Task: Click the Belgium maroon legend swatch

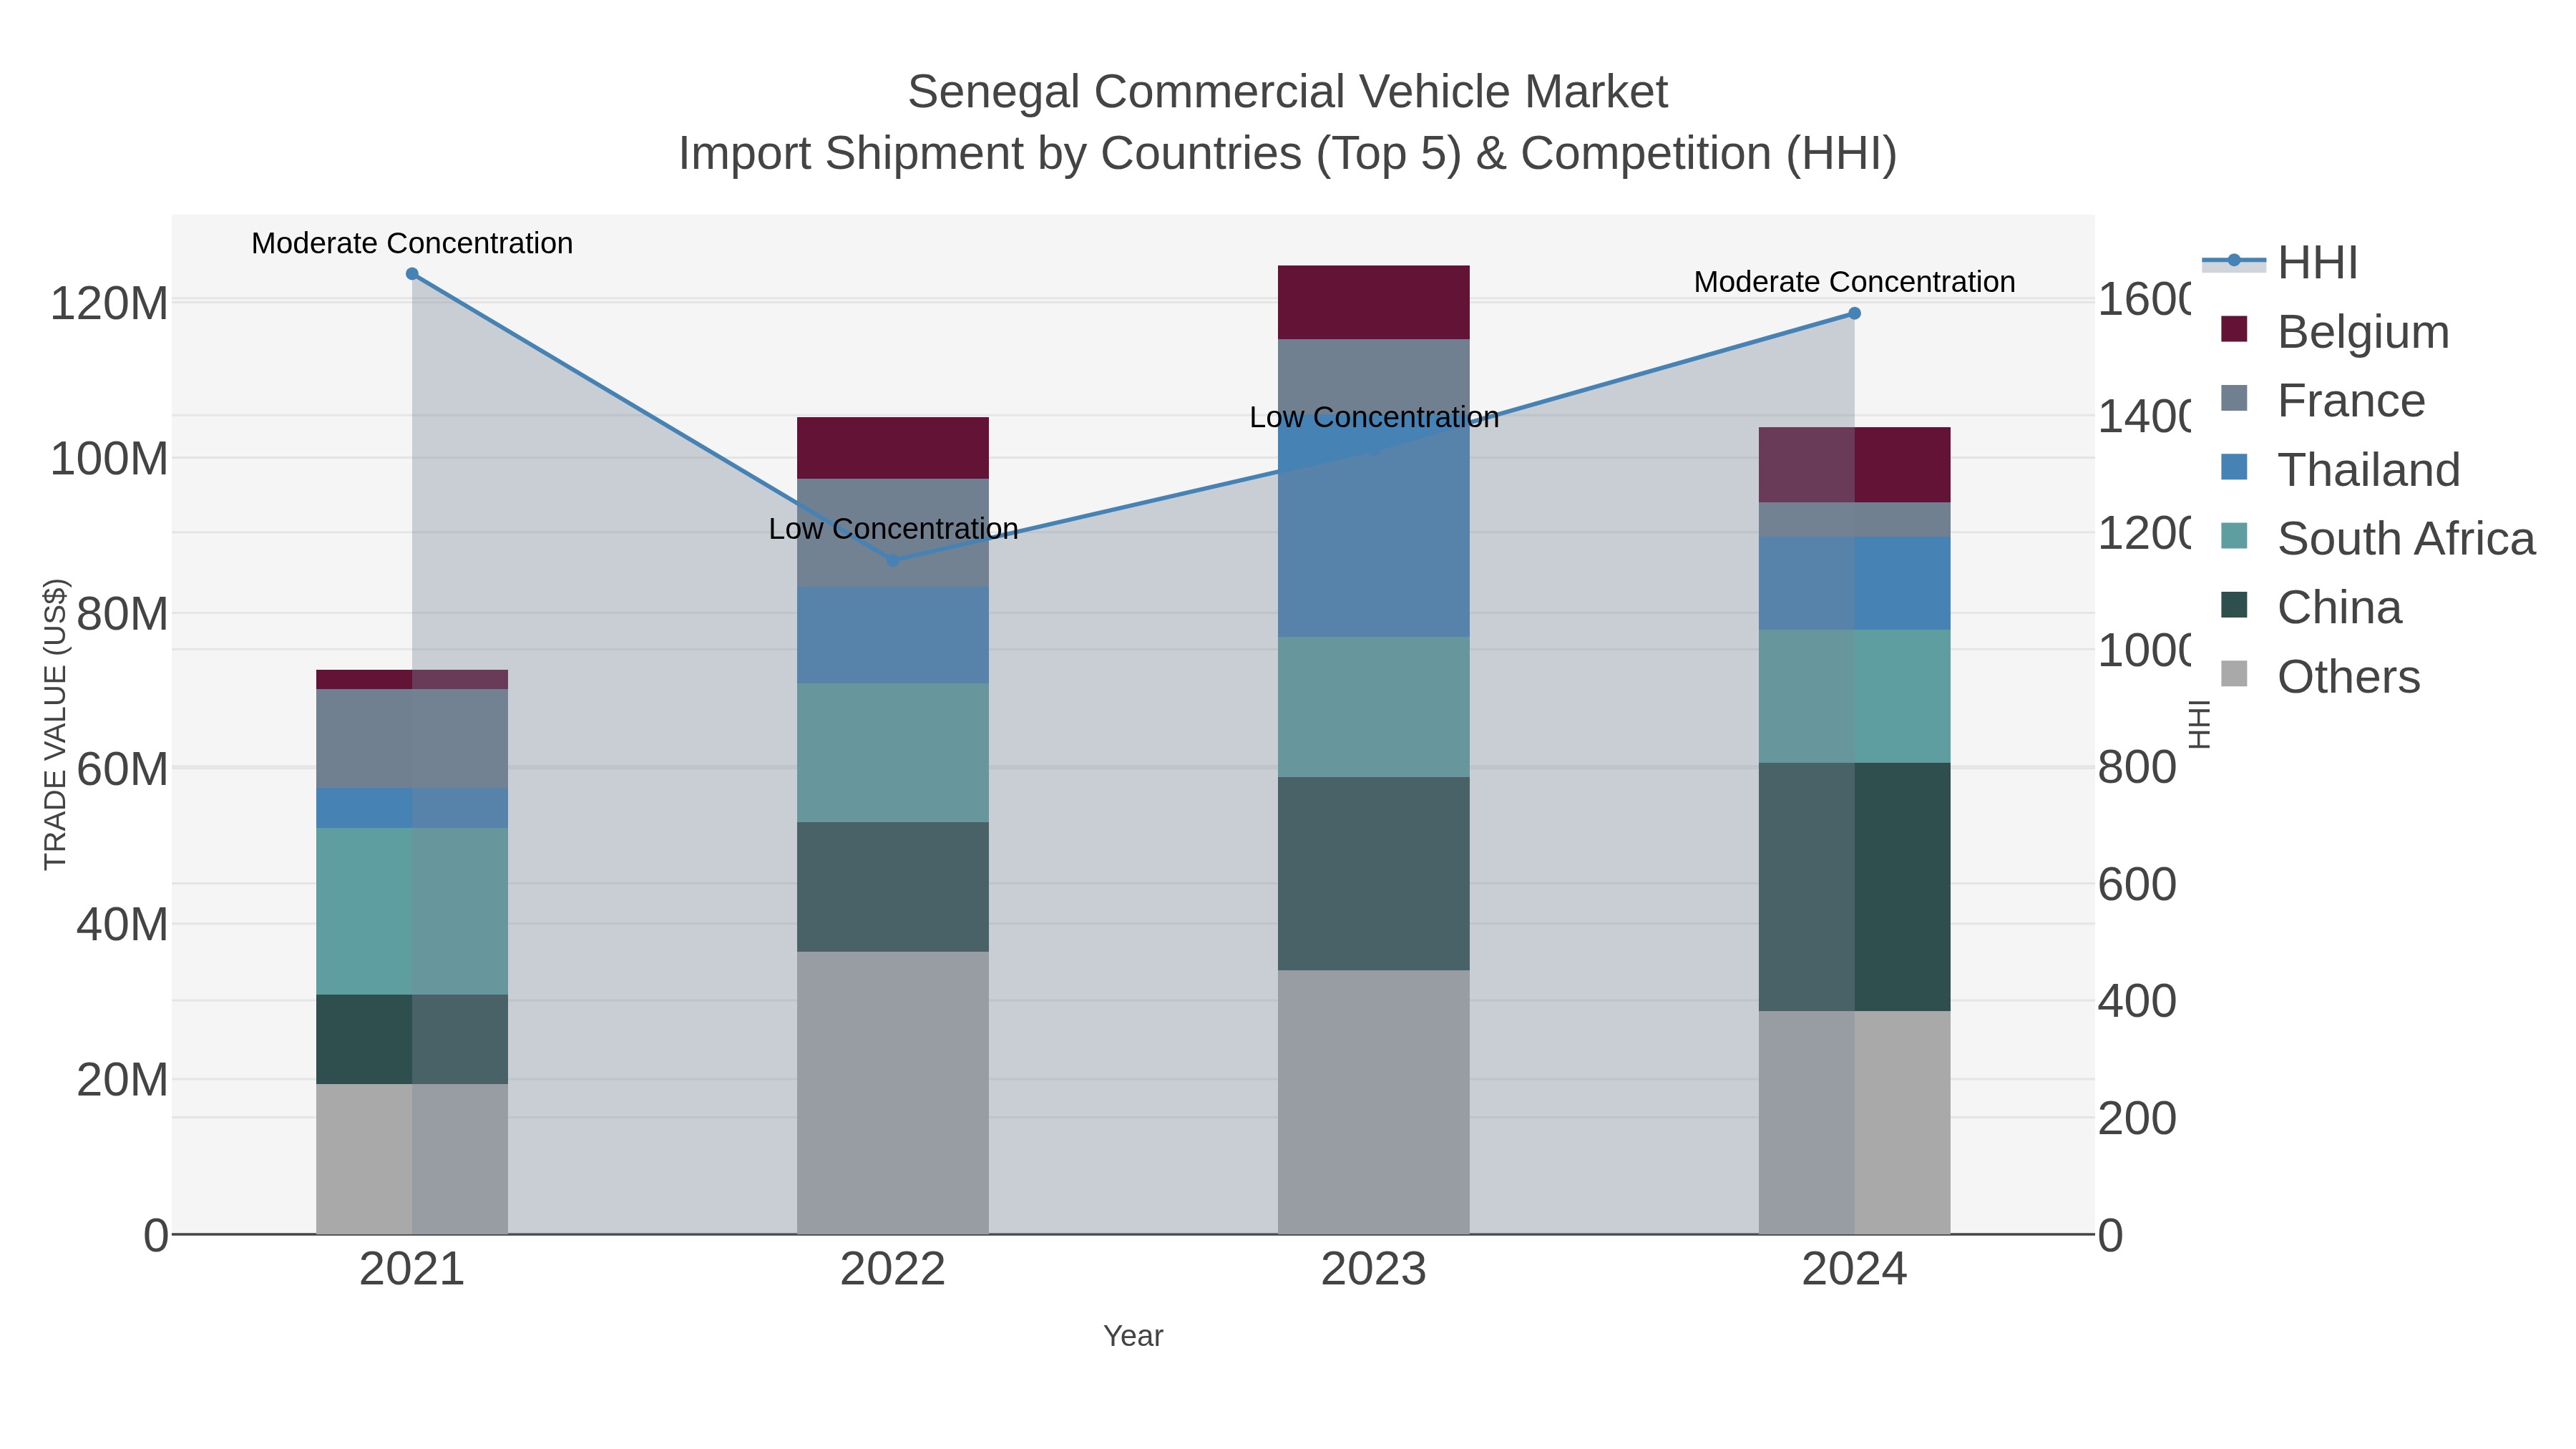Action: [2234, 329]
